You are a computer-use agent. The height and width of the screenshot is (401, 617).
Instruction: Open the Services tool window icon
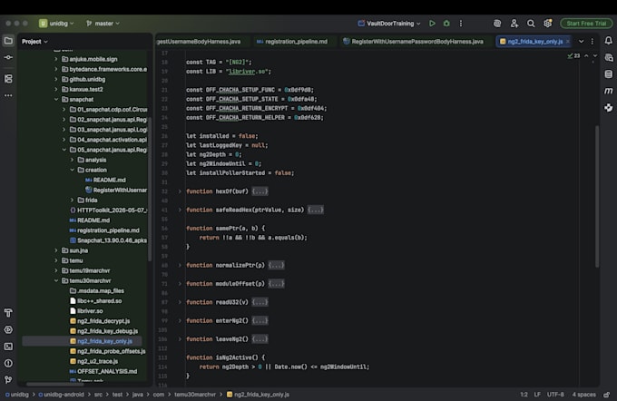8,329
